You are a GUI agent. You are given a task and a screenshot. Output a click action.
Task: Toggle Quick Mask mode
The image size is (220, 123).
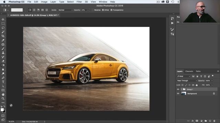click(x=3, y=115)
